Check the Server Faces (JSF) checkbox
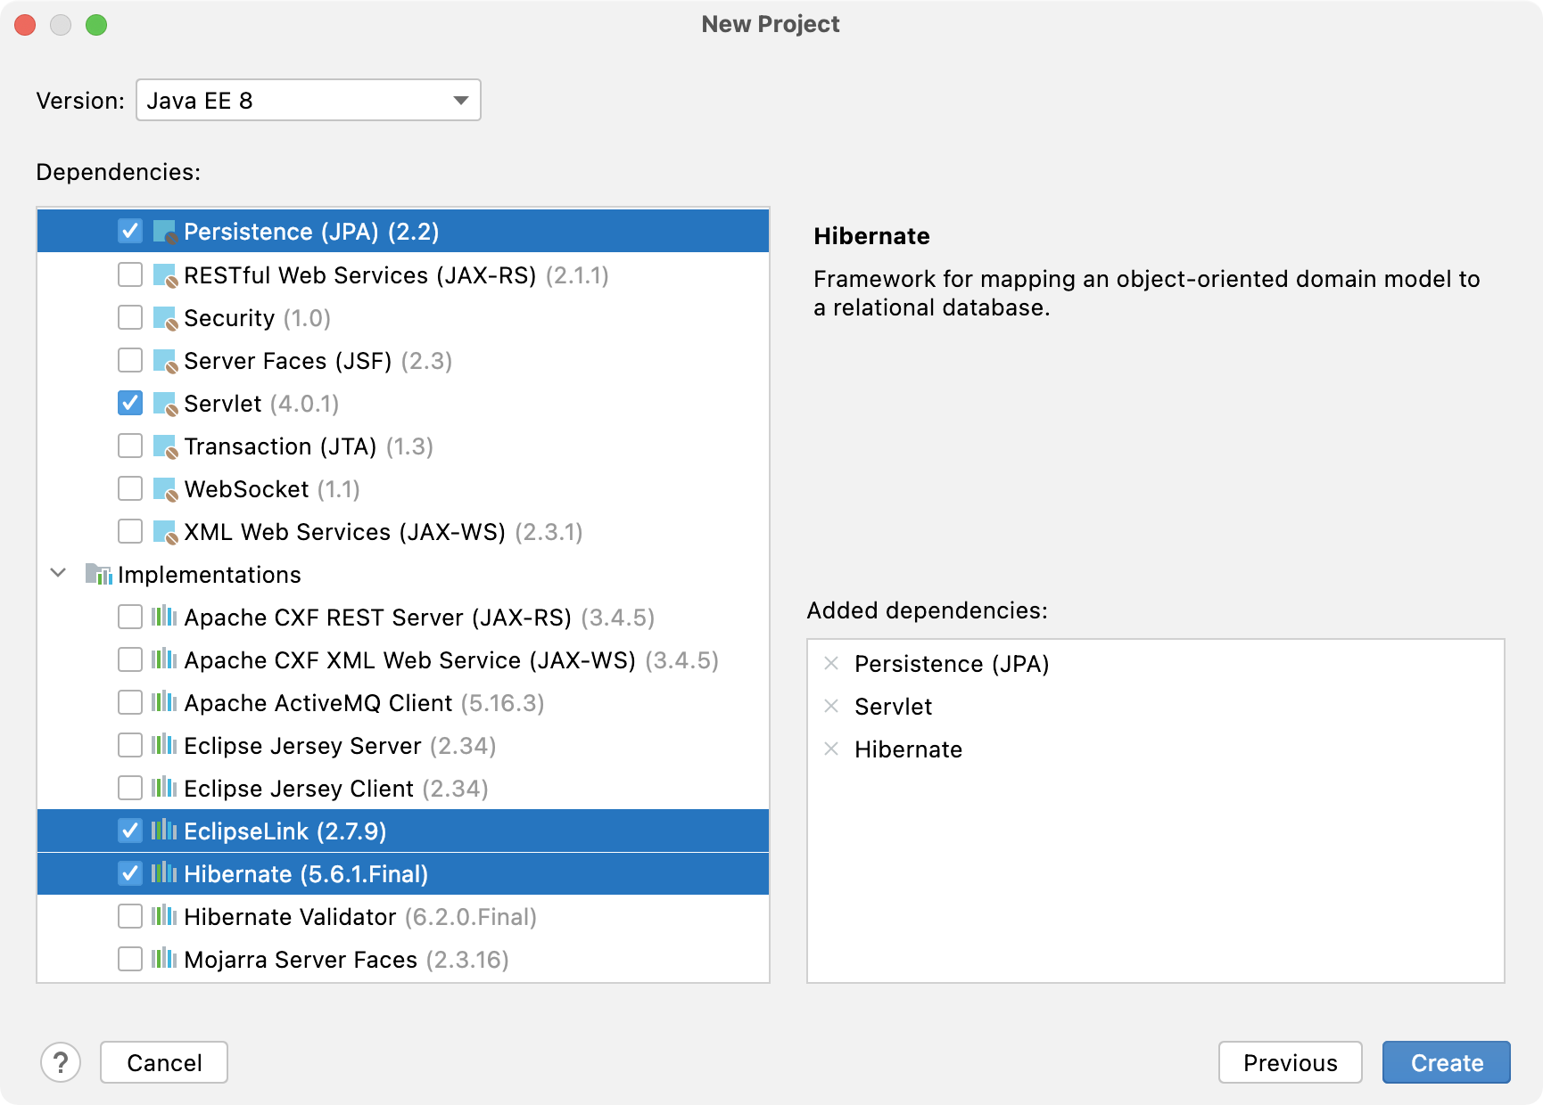This screenshot has width=1543, height=1105. pos(130,360)
